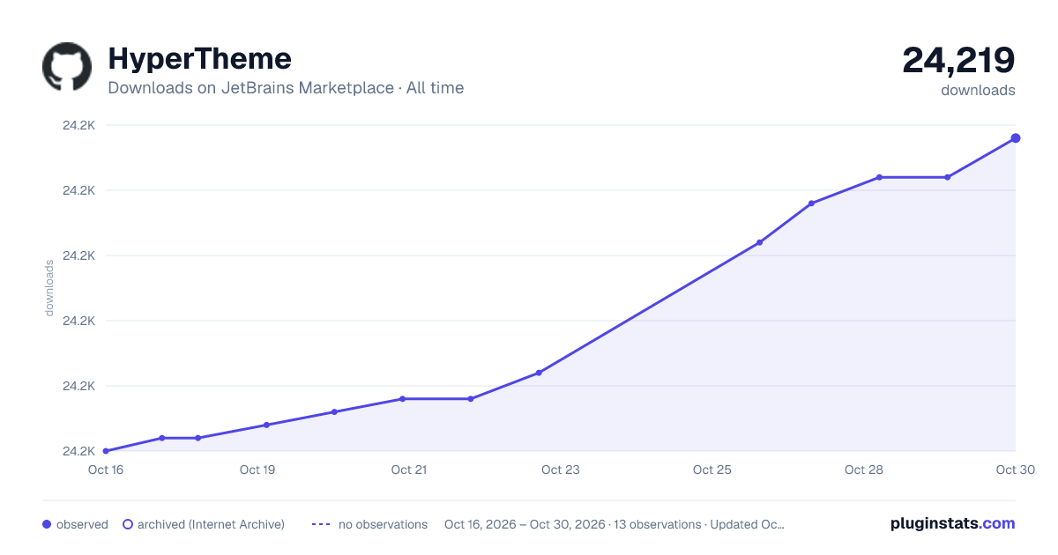Click the subtitle 'Downloads on JetBrains Marketplace · All time'

pyautogui.click(x=286, y=88)
